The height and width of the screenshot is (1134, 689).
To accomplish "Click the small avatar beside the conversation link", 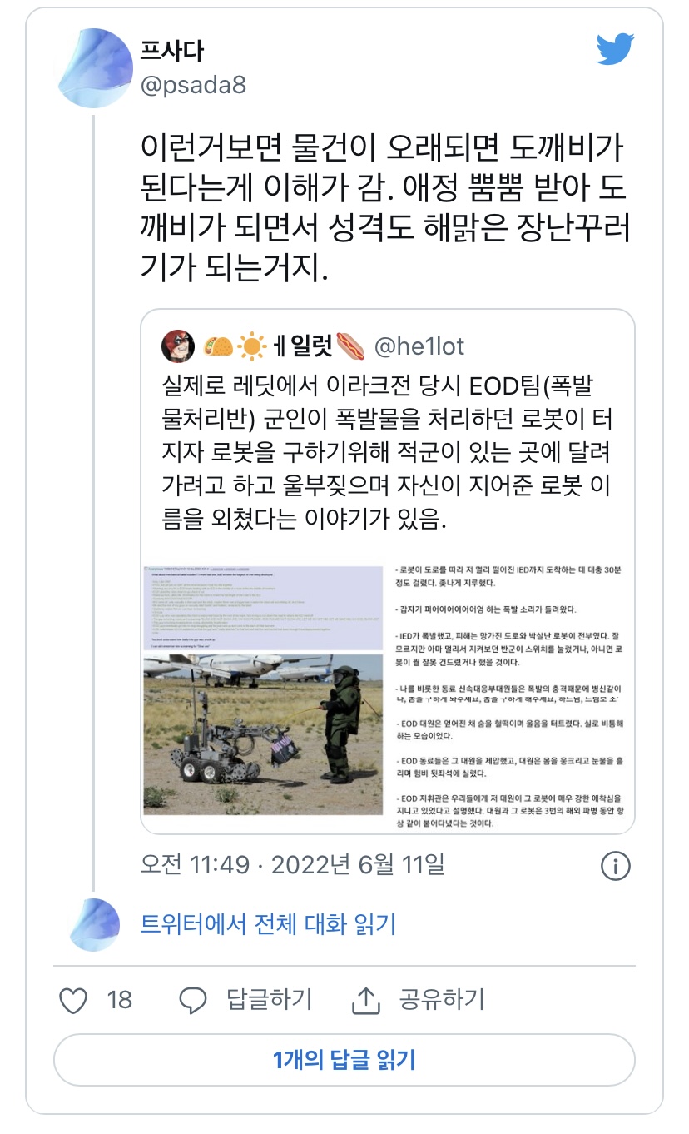I will [95, 924].
